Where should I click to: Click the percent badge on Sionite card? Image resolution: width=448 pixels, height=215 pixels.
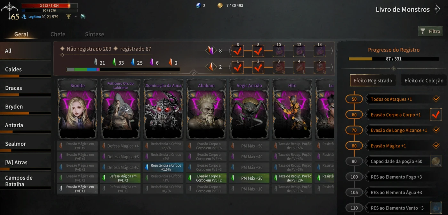(x=64, y=95)
